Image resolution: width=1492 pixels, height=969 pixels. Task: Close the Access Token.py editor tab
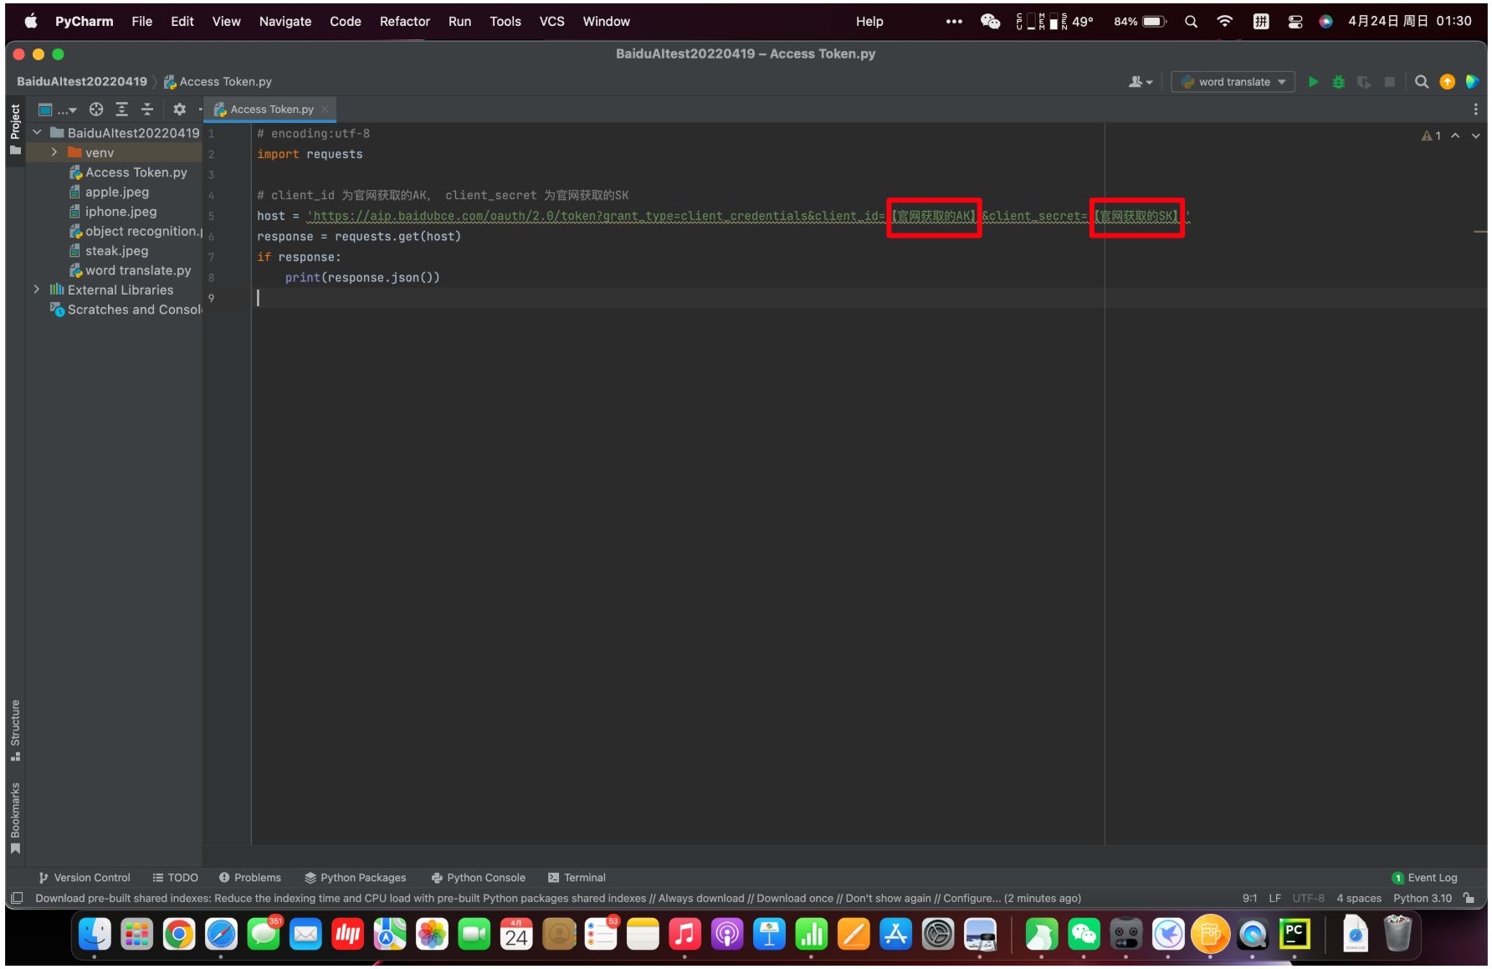tap(325, 110)
